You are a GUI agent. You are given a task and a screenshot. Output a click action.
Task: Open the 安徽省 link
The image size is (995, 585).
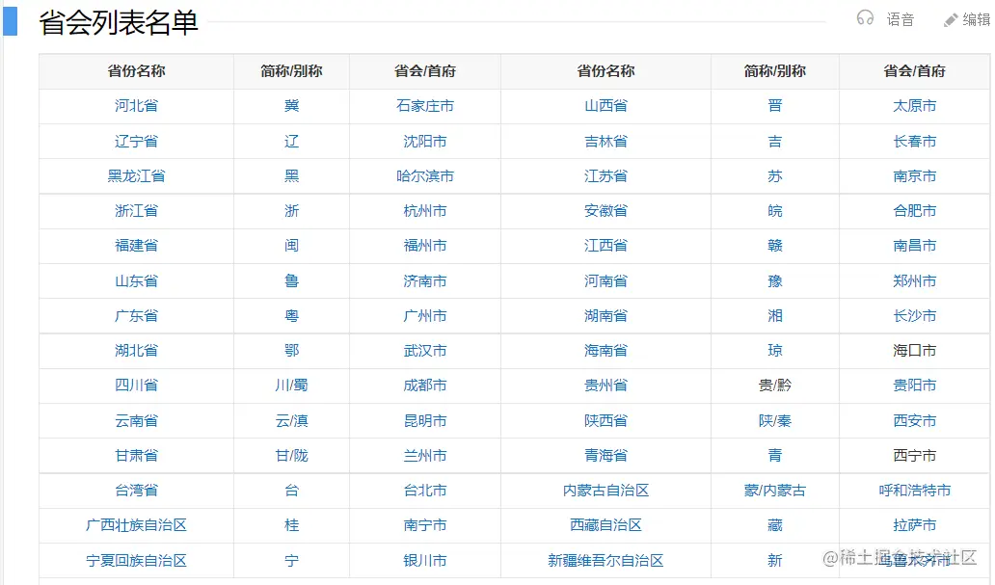[x=606, y=211]
